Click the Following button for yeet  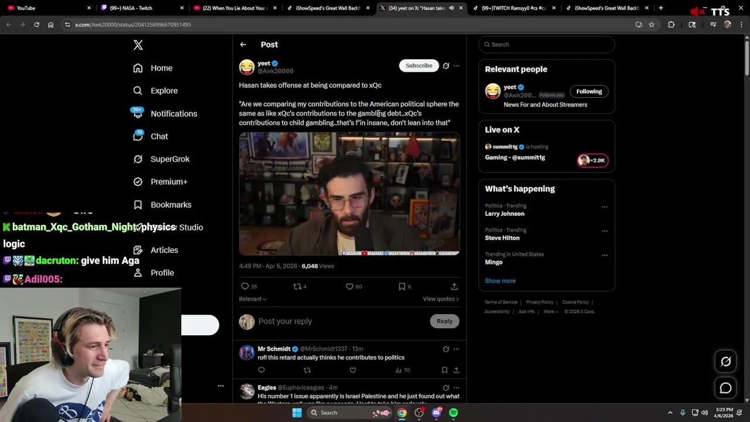click(x=589, y=91)
